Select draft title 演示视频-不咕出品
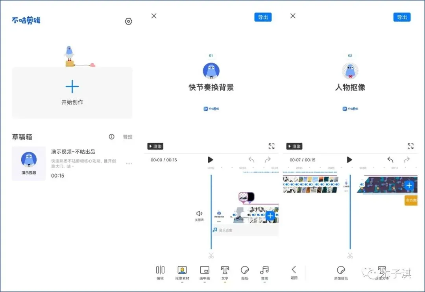425x292 pixels. pos(73,152)
